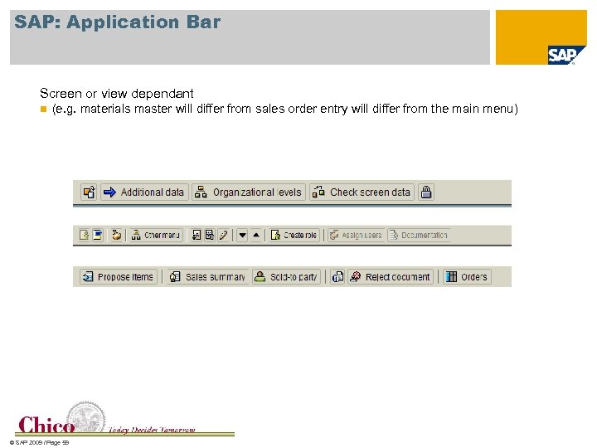The width and height of the screenshot is (597, 448).
Task: Click Create role button
Action: pos(294,235)
